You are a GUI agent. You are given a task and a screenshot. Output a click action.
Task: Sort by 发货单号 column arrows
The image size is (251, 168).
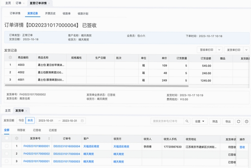(x=49, y=139)
